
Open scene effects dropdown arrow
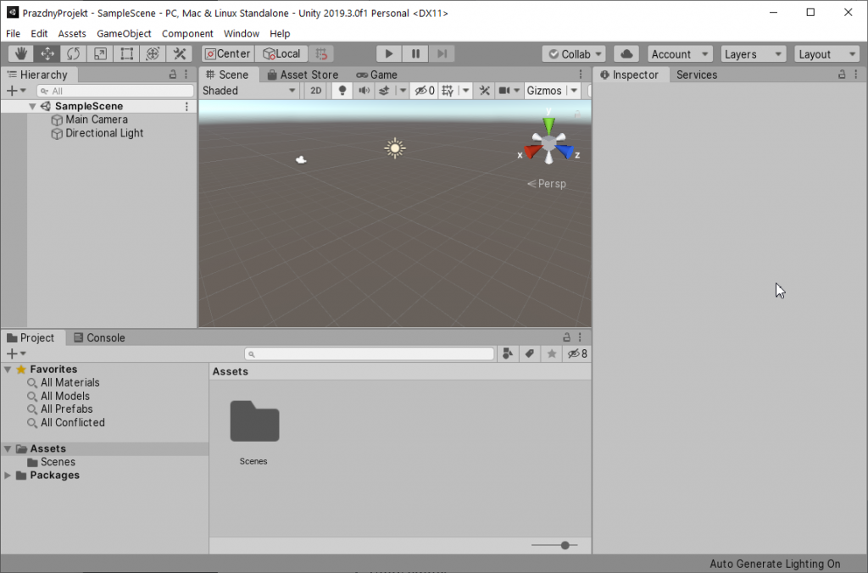[x=403, y=91]
